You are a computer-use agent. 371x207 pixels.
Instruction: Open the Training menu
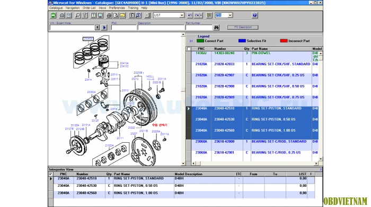click(x=133, y=8)
